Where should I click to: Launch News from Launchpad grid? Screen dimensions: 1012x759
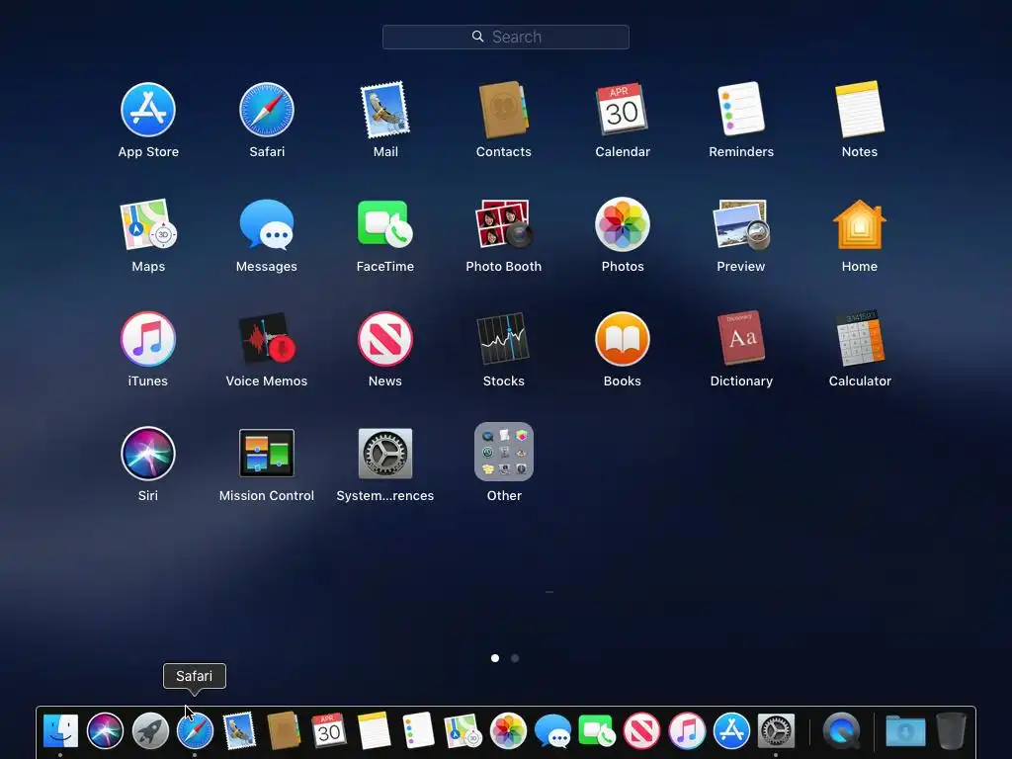coord(385,339)
